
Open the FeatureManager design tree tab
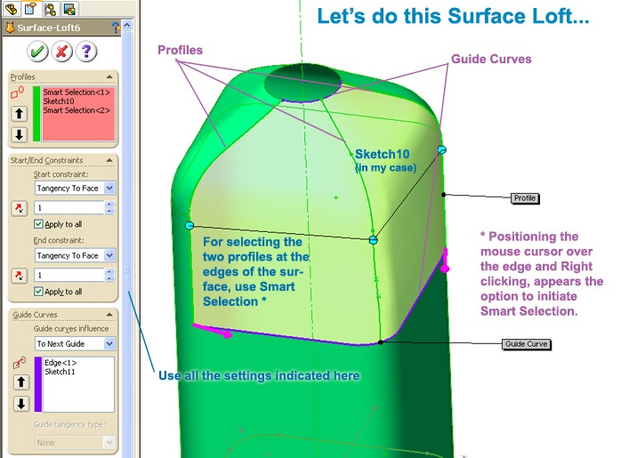click(12, 8)
